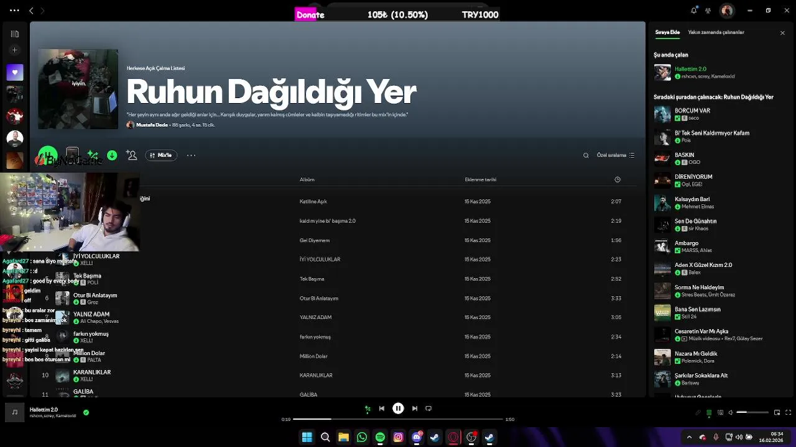Expand hidden system tray icons chevron
Screen dimensions: 796x447
tap(689, 437)
